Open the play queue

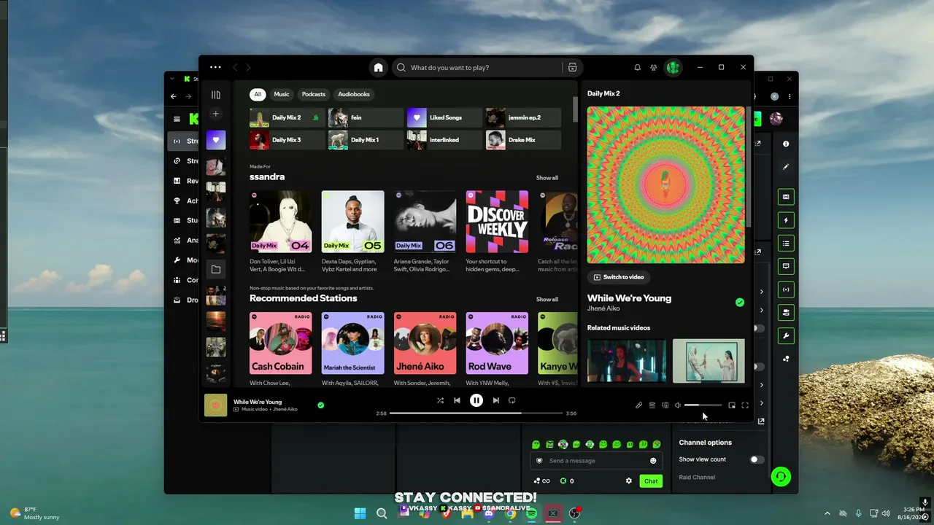tap(652, 405)
